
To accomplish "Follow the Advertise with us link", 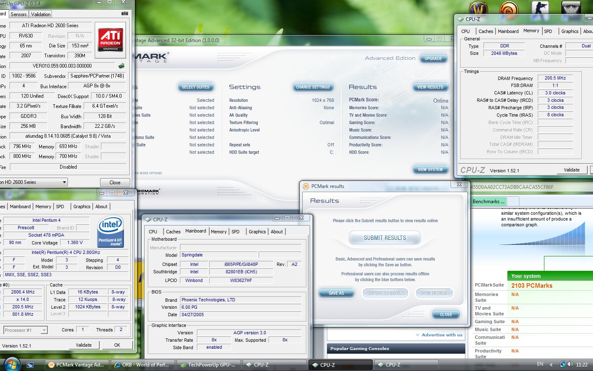I will point(442,335).
